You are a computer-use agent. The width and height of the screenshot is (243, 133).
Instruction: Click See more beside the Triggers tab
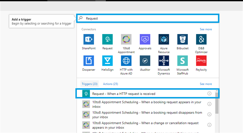(206, 84)
